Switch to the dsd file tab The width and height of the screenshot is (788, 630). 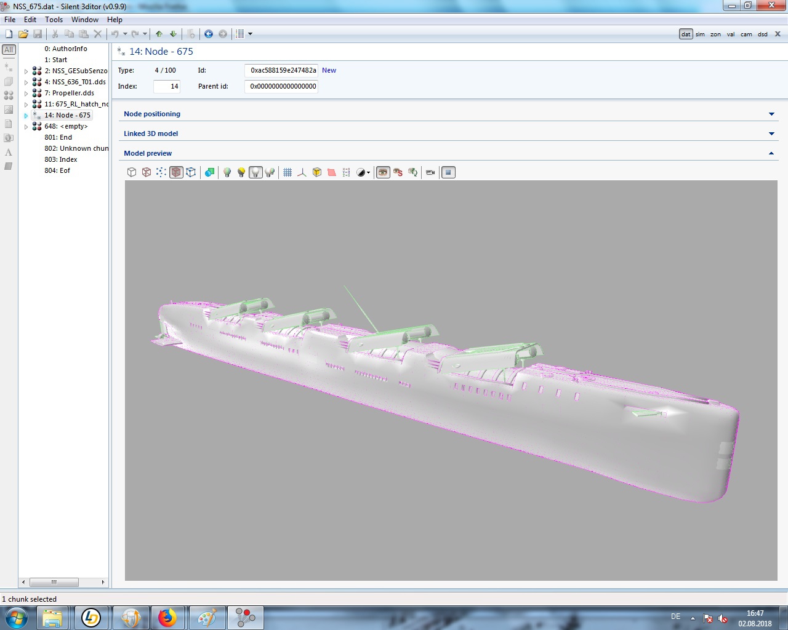(763, 34)
